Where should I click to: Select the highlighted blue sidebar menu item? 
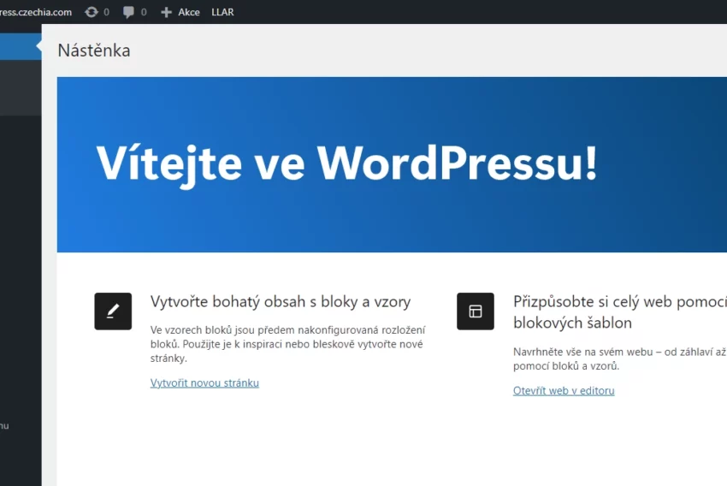21,46
